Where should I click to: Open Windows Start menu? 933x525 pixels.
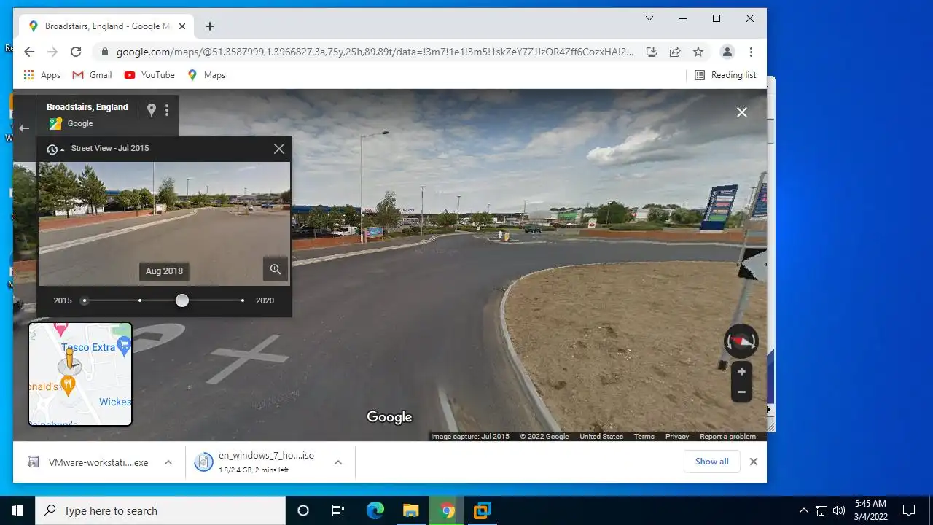coord(17,510)
